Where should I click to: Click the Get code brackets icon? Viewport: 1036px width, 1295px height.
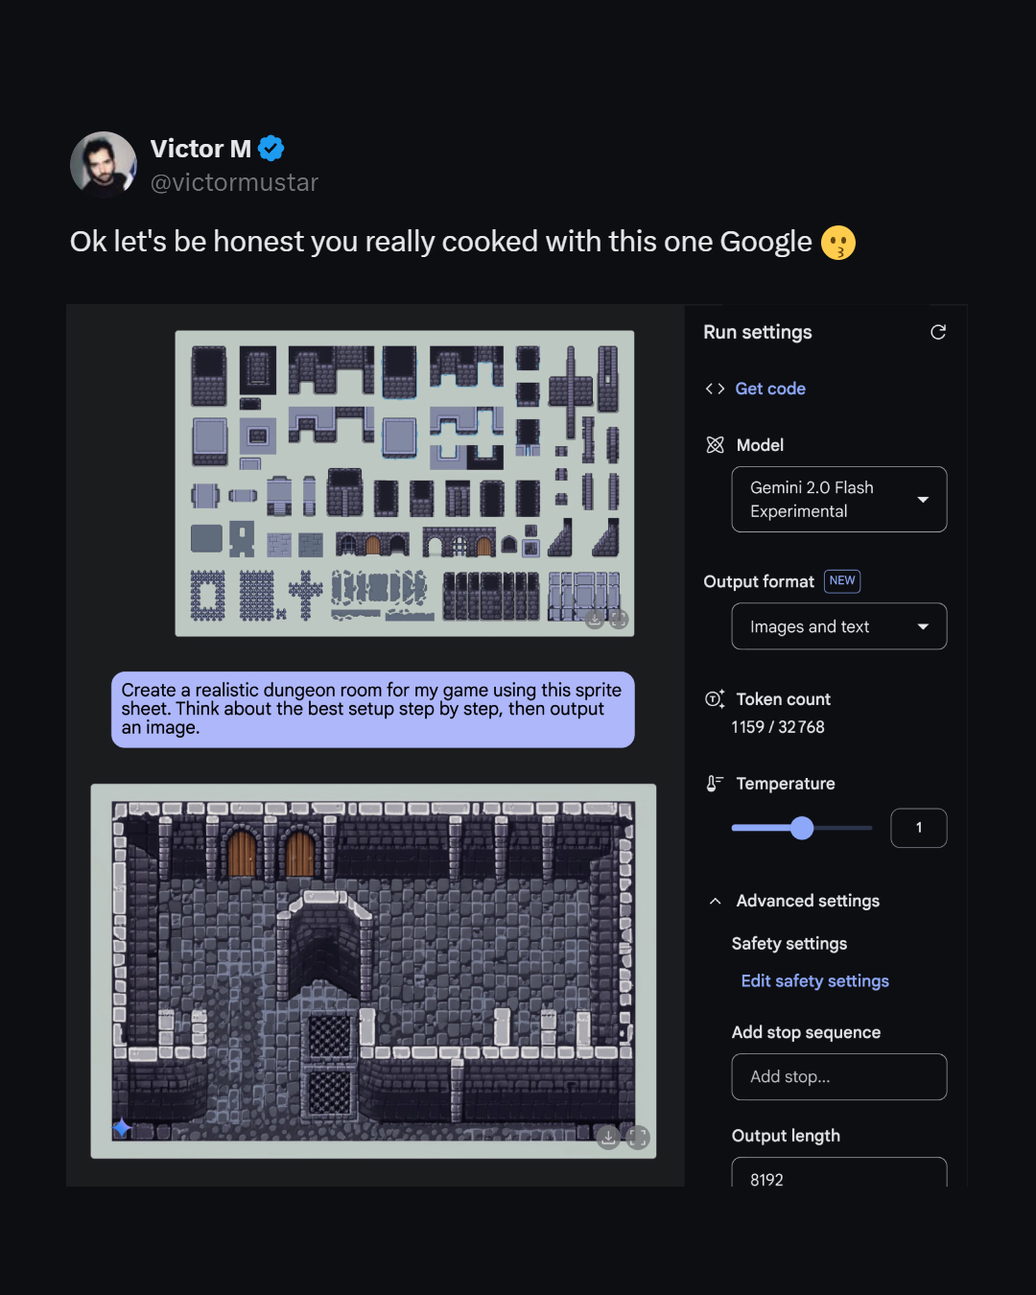(x=715, y=388)
